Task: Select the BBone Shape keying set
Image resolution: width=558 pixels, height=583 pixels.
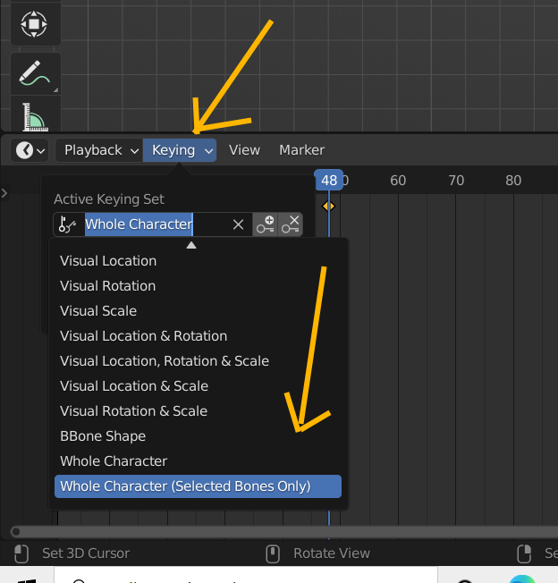Action: (103, 436)
